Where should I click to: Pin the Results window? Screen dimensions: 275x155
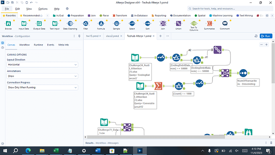271,143
